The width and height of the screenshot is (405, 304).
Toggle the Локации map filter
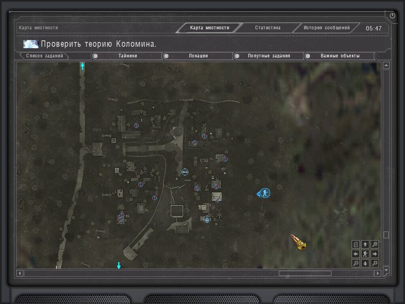pos(198,56)
